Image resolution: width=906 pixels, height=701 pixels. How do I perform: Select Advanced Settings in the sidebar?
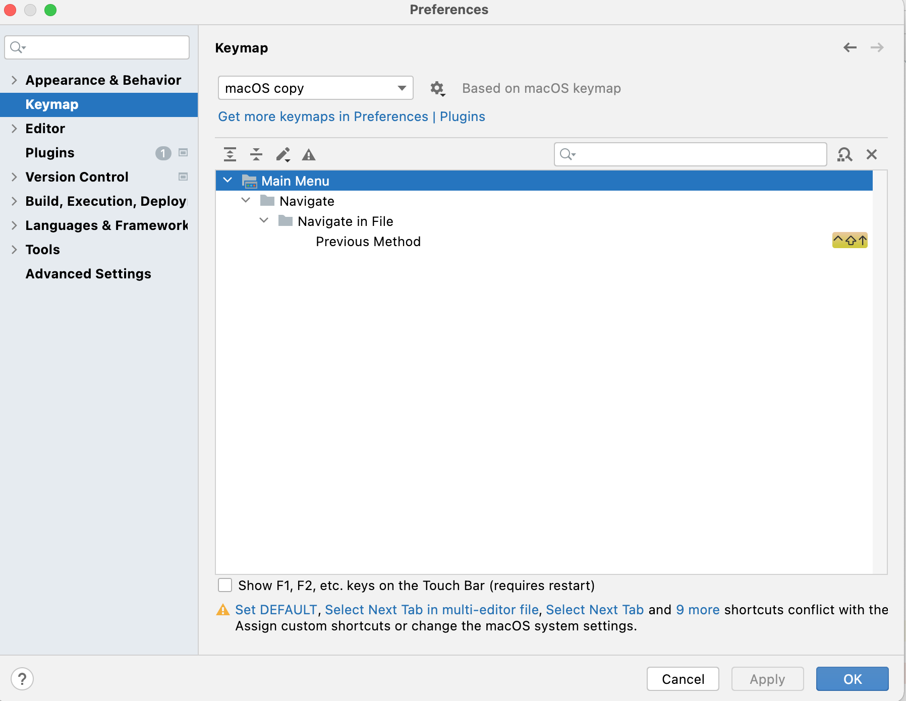coord(88,274)
